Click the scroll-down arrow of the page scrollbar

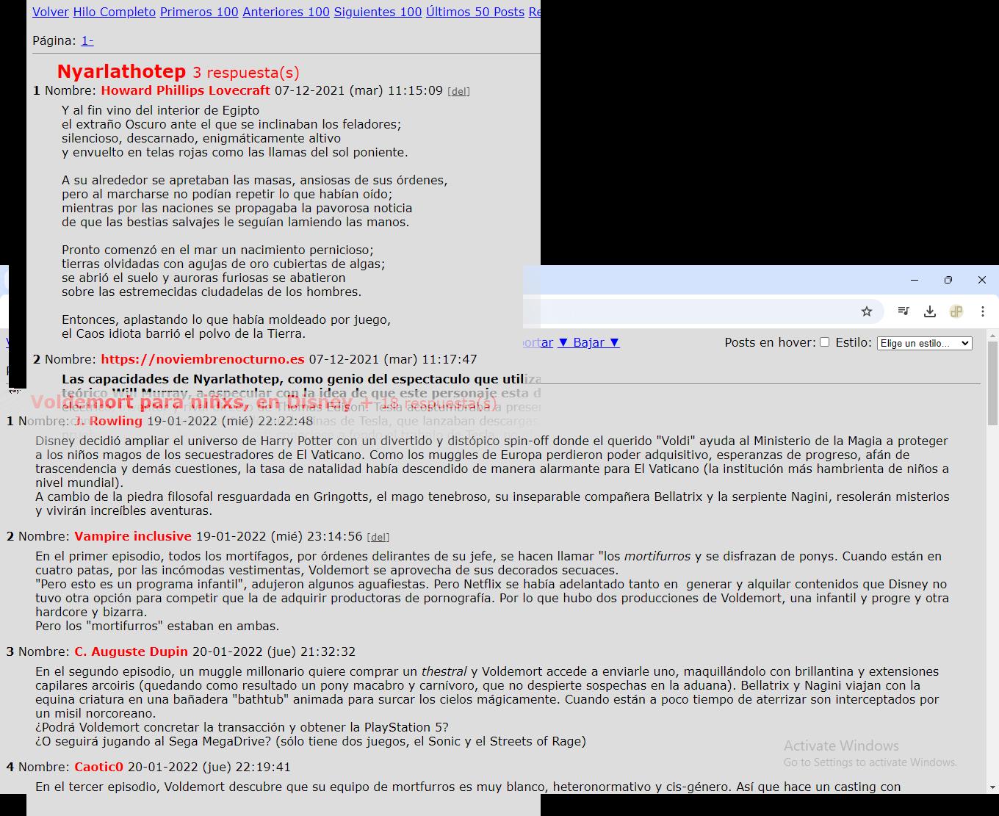pyautogui.click(x=993, y=787)
